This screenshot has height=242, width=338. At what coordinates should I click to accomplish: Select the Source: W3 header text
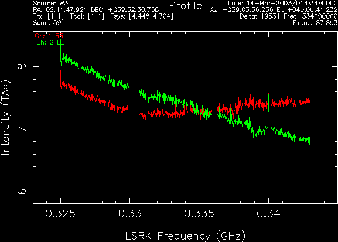click(x=50, y=3)
